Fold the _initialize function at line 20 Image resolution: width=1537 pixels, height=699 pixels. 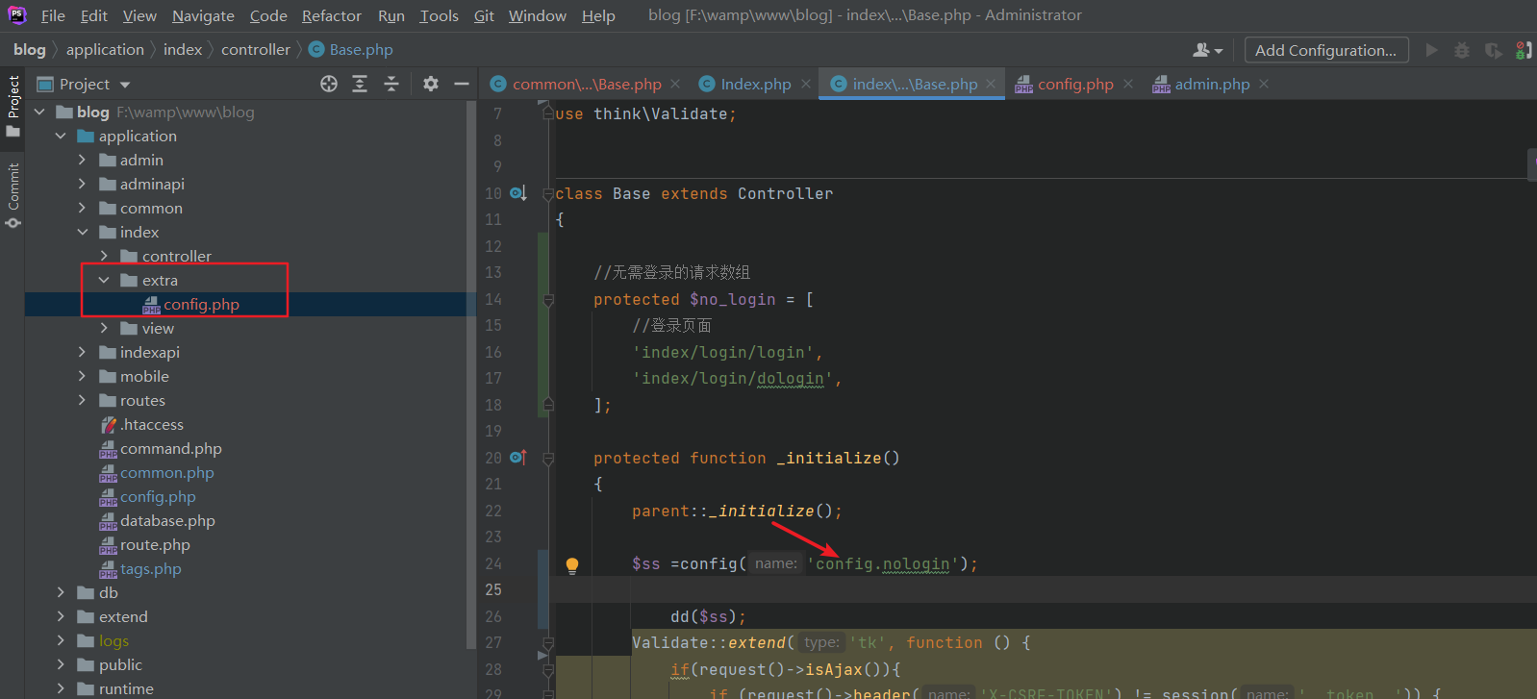pyautogui.click(x=548, y=459)
